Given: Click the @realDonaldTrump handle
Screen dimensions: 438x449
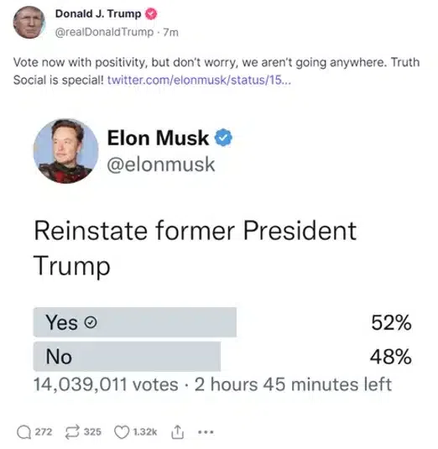Looking at the screenshot, I should 104,32.
